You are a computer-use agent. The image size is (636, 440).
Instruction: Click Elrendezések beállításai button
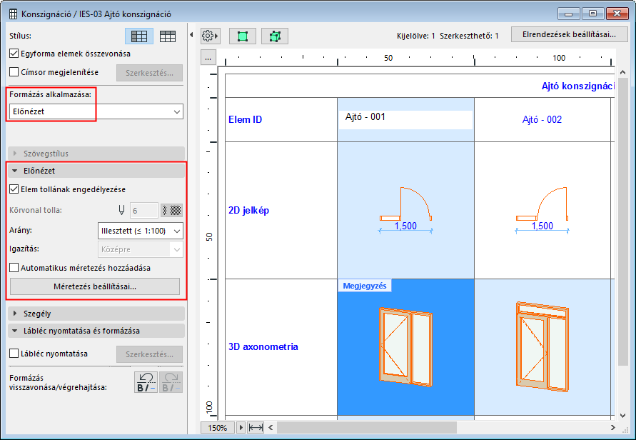[x=569, y=34]
